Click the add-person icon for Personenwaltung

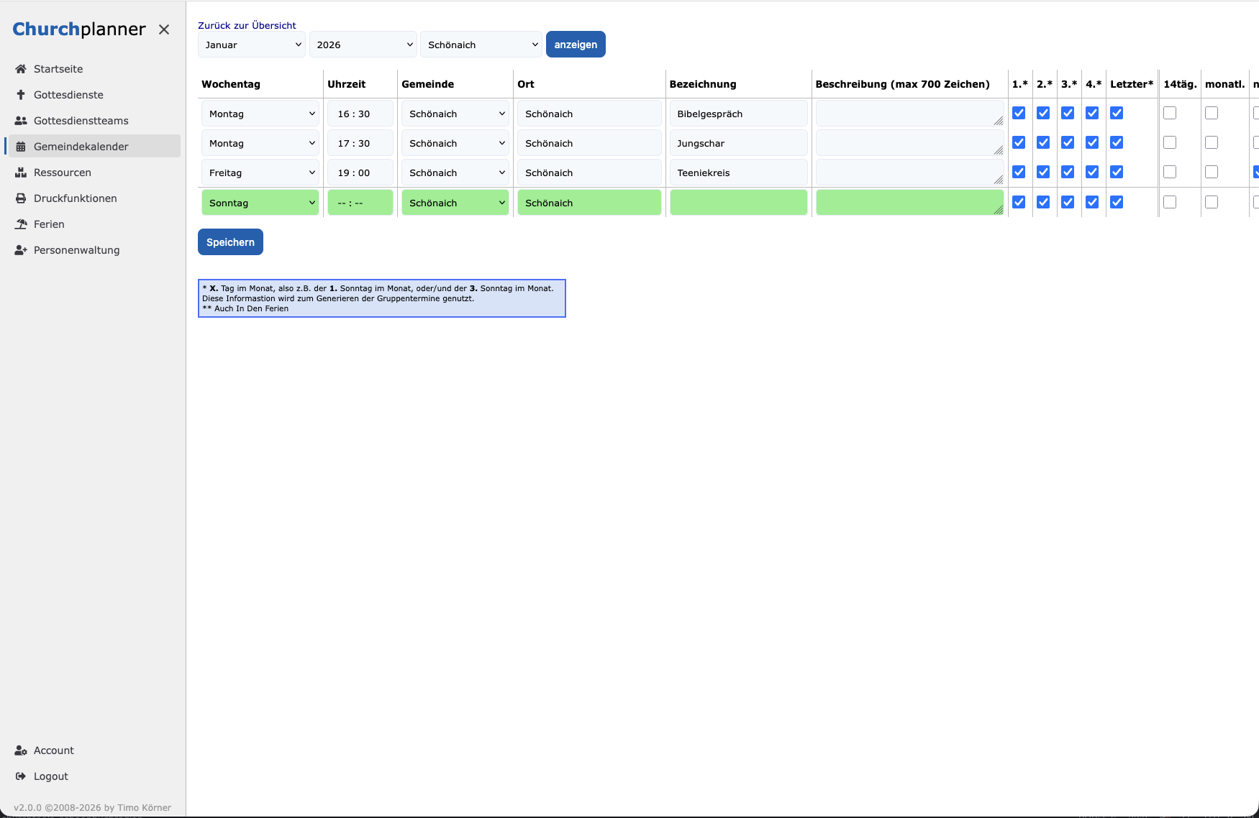click(x=21, y=250)
